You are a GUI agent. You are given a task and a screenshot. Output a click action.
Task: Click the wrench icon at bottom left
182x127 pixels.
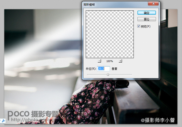3,121
